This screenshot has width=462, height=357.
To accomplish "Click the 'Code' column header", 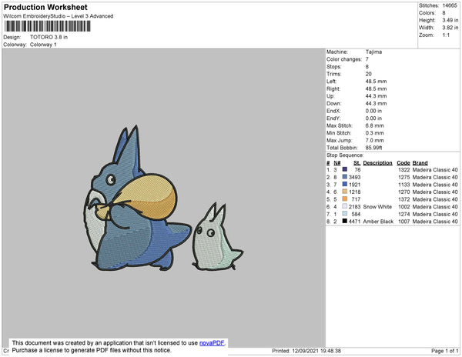I will [x=403, y=163].
